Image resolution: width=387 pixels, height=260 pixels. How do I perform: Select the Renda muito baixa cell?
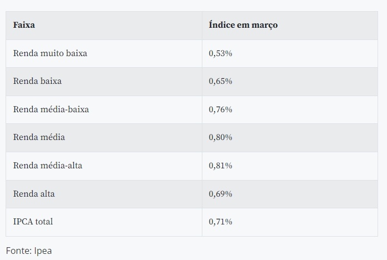coord(50,53)
